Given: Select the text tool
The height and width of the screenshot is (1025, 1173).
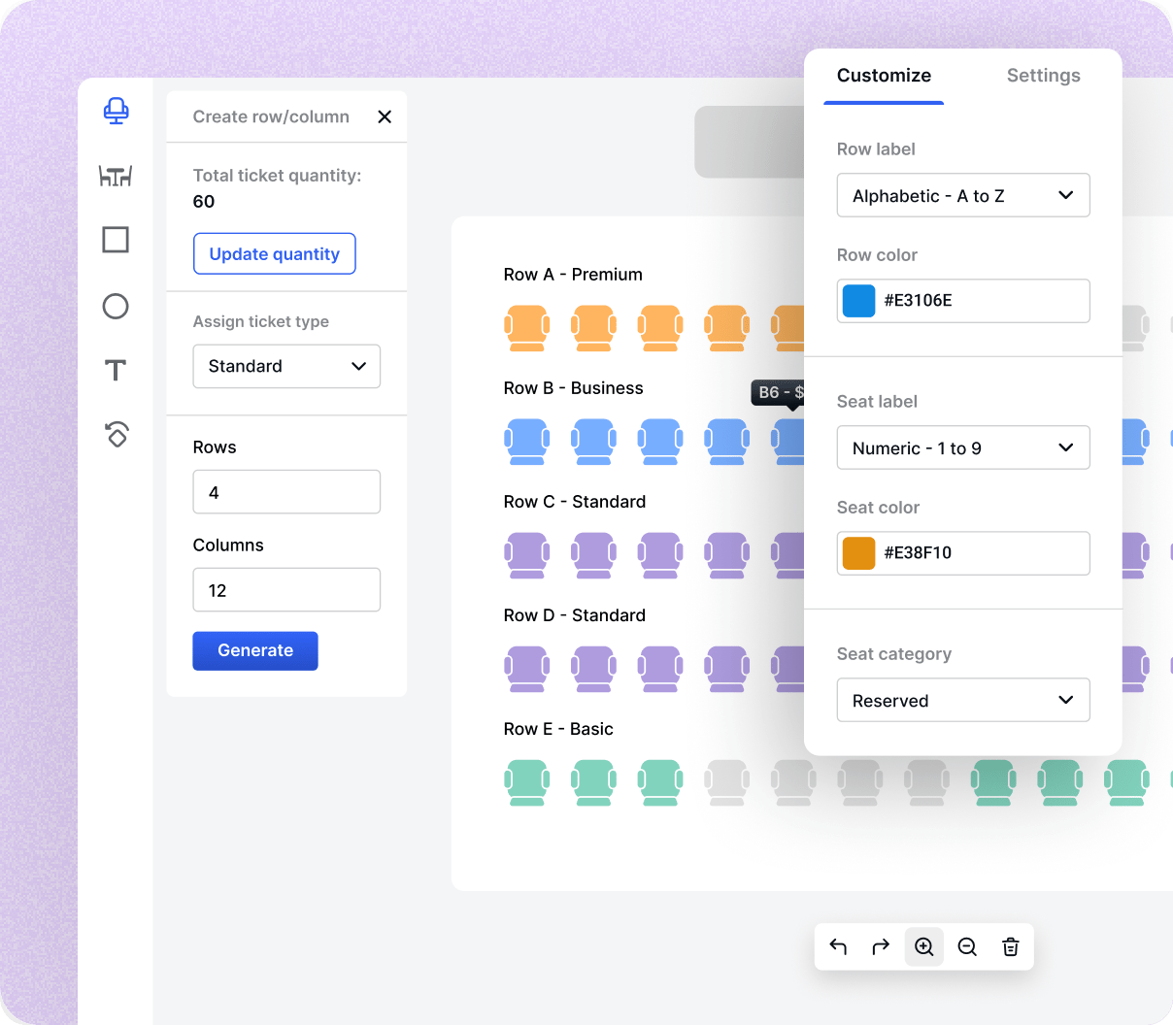Looking at the screenshot, I should tap(116, 370).
